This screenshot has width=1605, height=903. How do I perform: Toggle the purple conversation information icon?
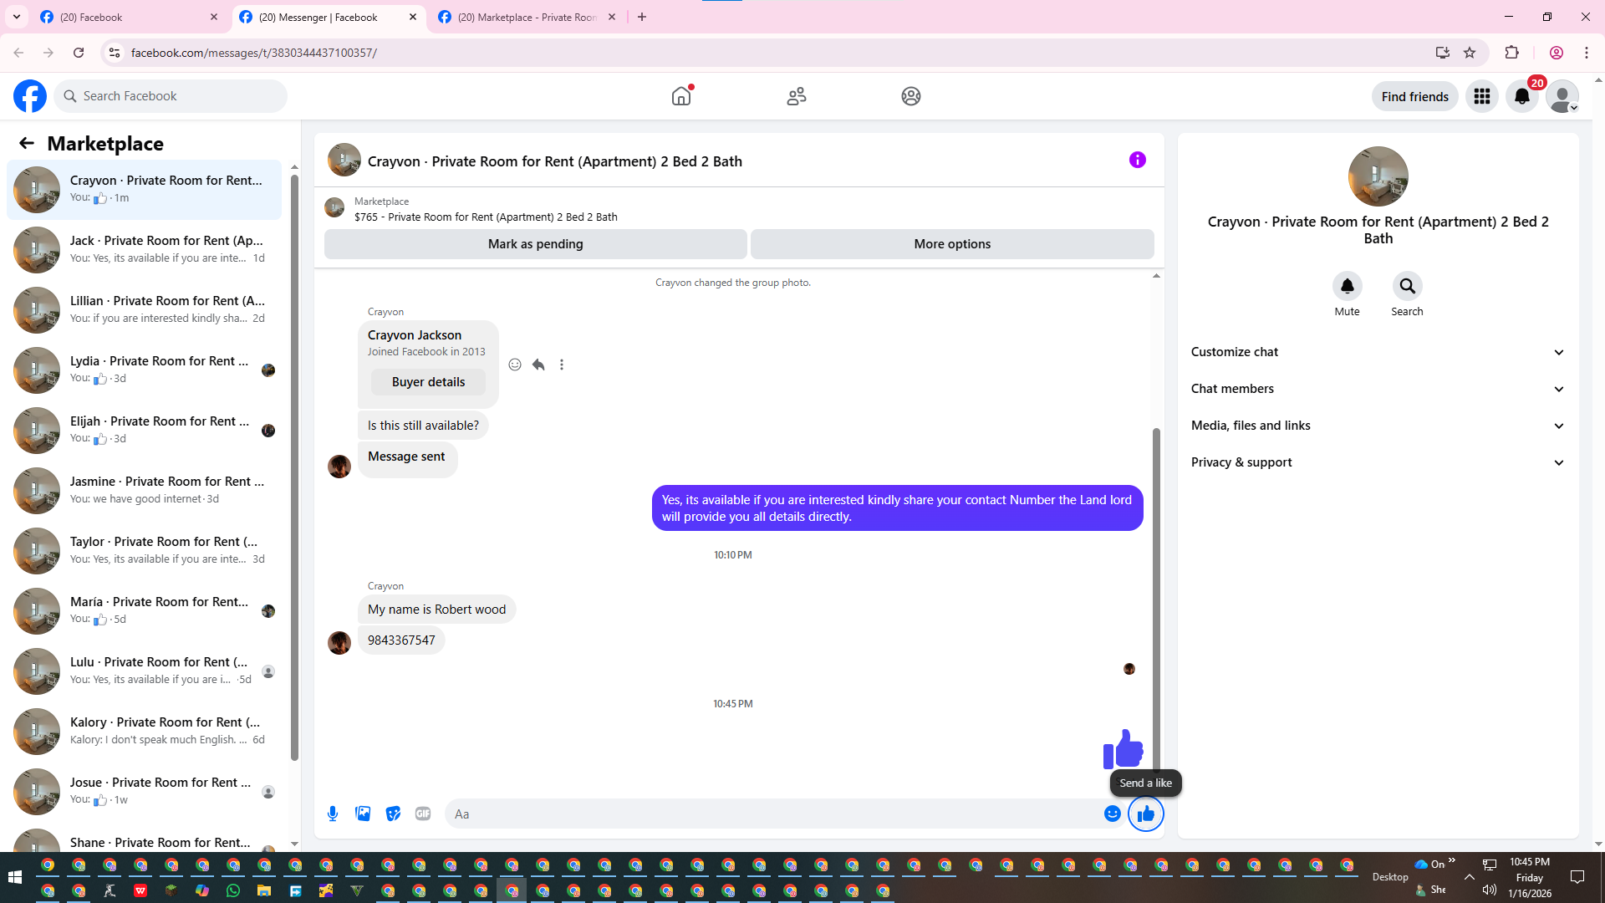point(1137,160)
